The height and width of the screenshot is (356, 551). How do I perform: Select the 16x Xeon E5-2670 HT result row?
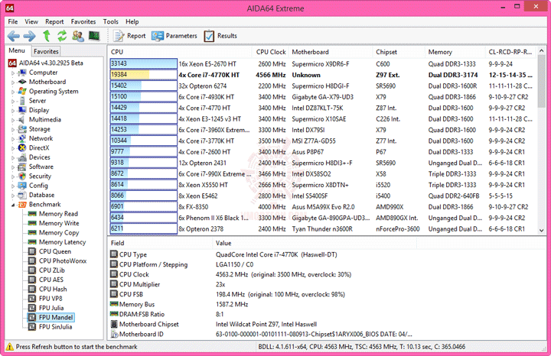[323, 64]
